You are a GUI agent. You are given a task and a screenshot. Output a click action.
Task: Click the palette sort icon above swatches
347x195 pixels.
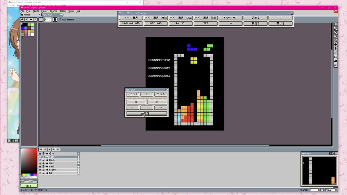click(26, 19)
